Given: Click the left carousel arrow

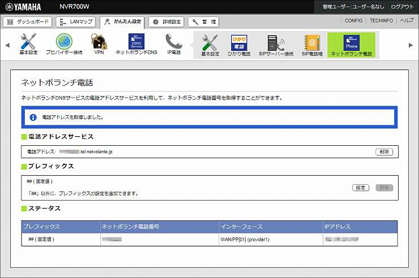Looking at the screenshot, I should pos(7,45).
